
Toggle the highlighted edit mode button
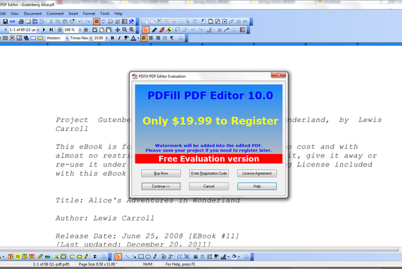[97, 21]
